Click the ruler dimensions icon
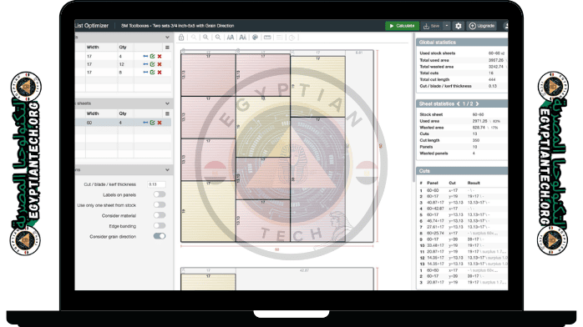583x327 pixels. click(267, 38)
